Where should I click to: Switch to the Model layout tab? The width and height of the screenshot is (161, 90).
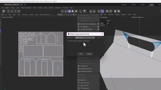click(134, 4)
